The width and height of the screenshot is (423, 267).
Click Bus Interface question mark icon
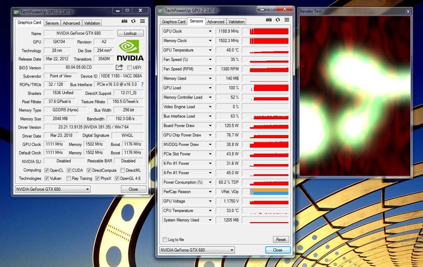pyautogui.click(x=142, y=84)
